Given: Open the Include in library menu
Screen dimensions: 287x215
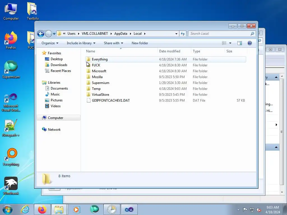Looking at the screenshot, I should point(81,43).
